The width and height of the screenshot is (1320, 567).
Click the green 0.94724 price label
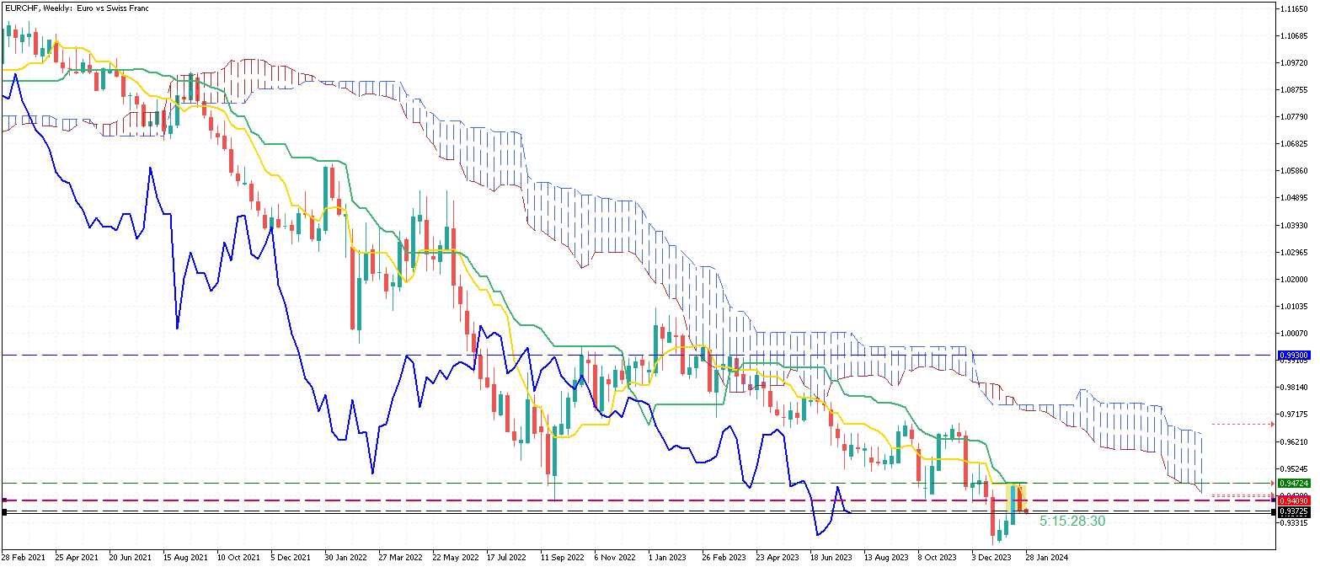[x=1293, y=484]
